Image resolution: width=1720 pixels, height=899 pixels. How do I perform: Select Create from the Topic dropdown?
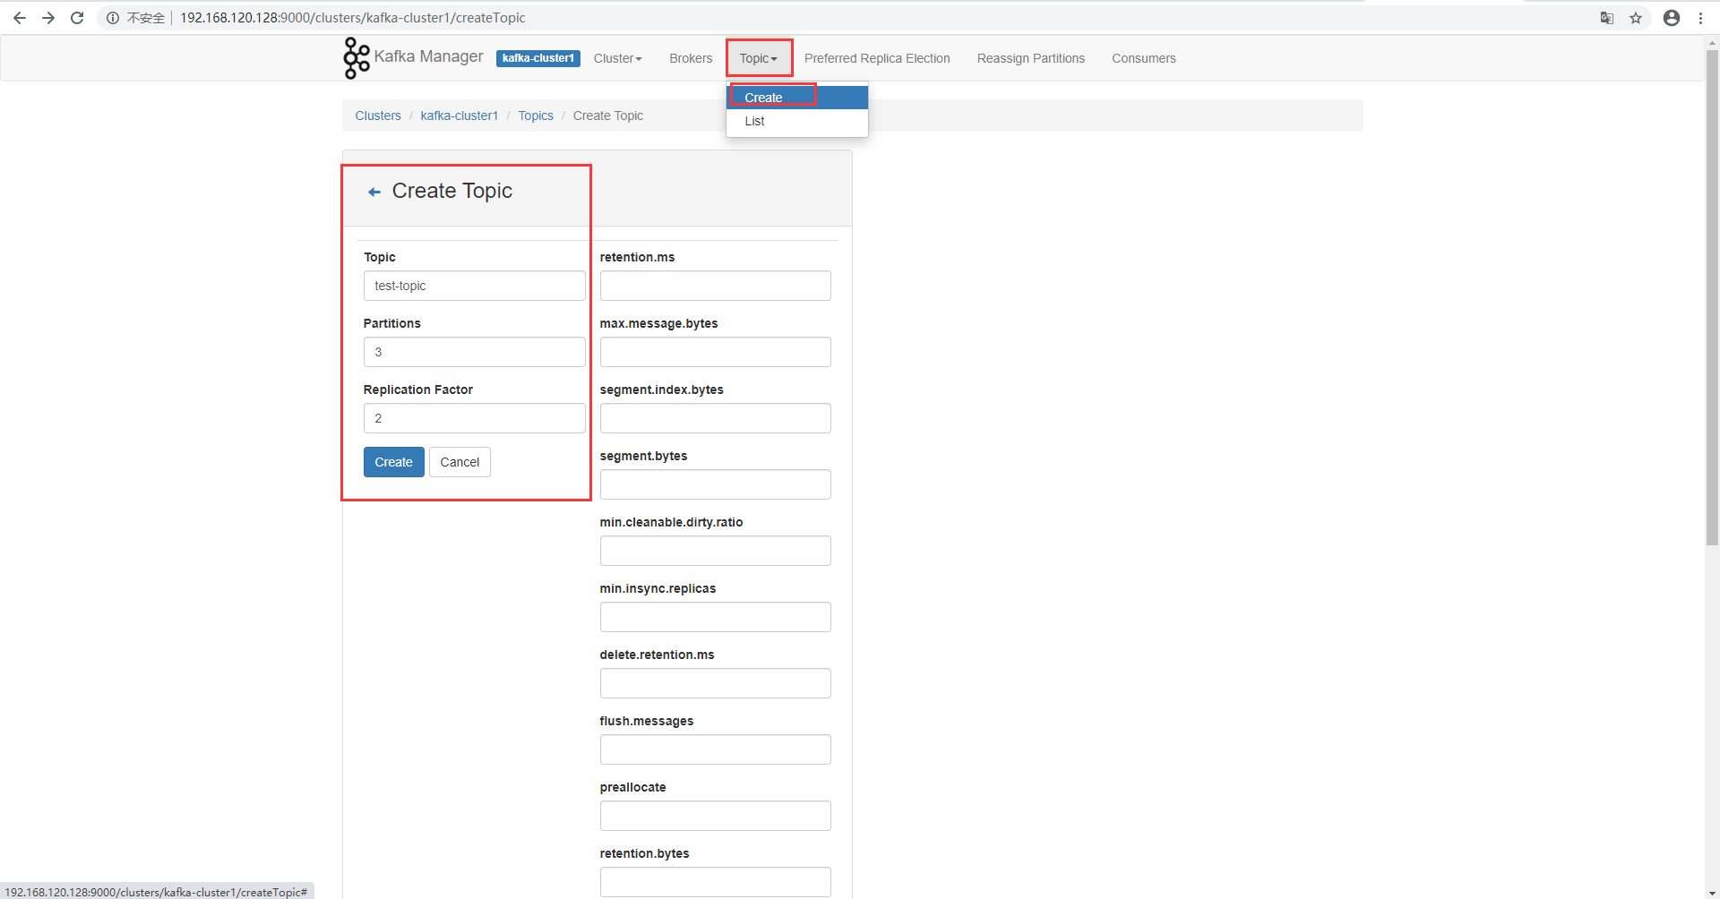(762, 97)
